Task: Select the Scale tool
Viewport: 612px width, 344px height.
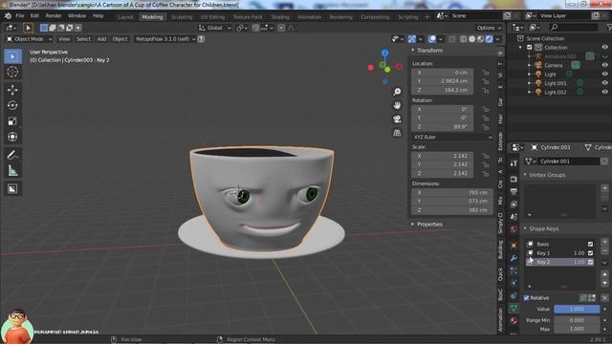Action: coord(12,121)
